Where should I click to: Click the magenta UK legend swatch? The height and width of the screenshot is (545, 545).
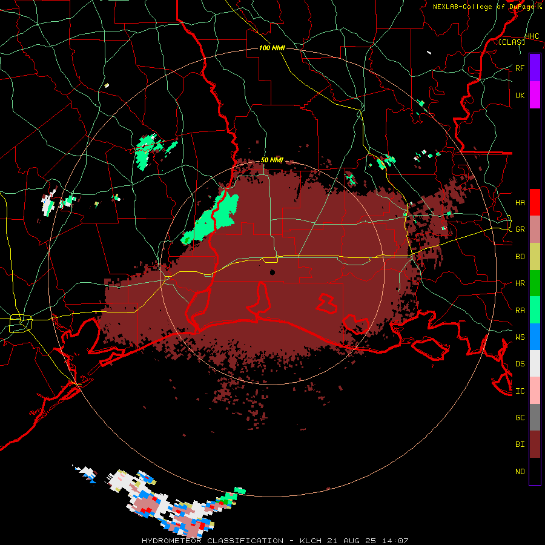[x=535, y=95]
